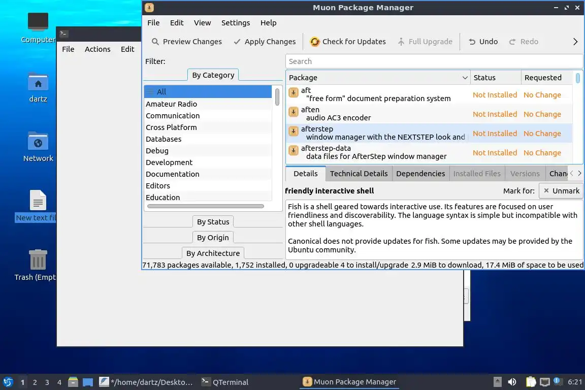Select the Databases category
The height and width of the screenshot is (390, 585).
[208, 139]
